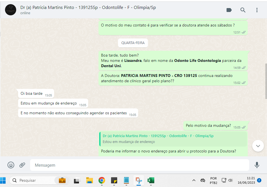
Task: Click the label tag icon in chat header
Action: (229, 10)
